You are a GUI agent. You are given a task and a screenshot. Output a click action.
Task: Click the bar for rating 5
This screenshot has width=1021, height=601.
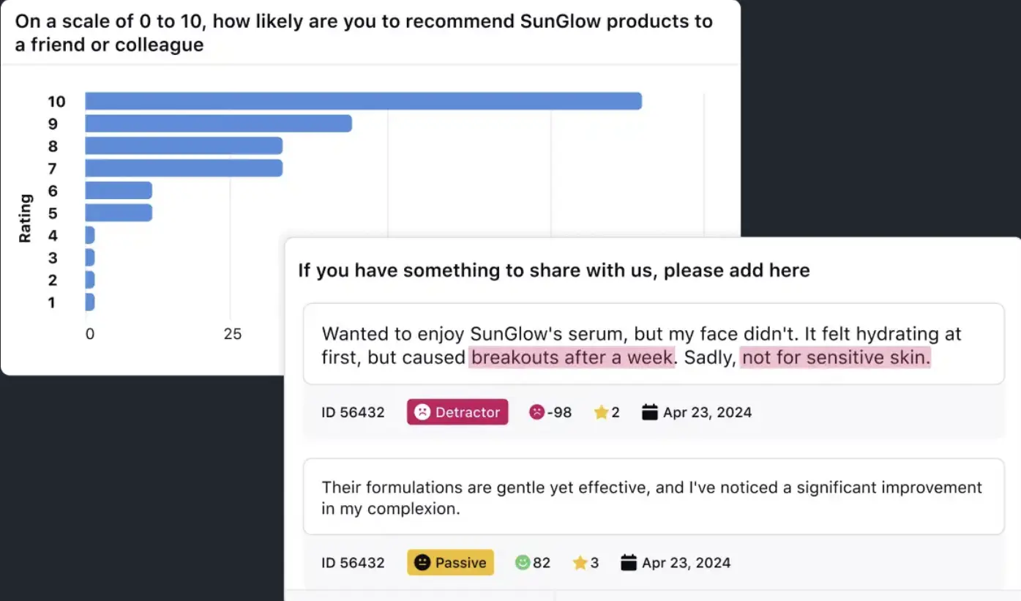tap(119, 213)
